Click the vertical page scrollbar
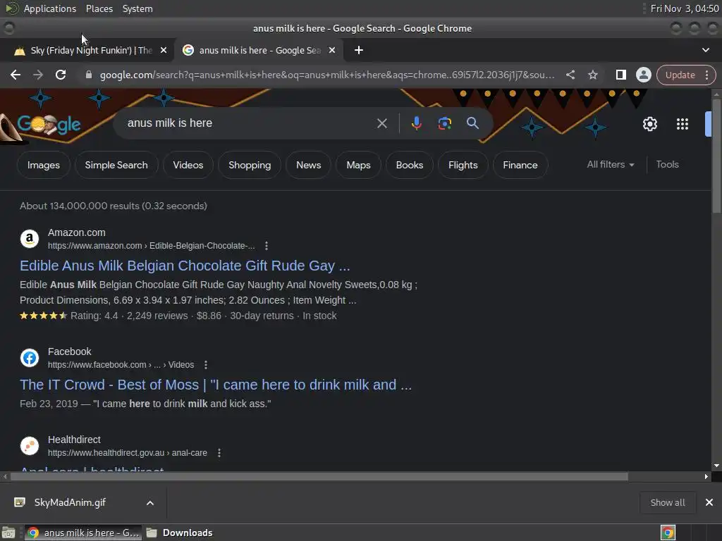 click(716, 156)
